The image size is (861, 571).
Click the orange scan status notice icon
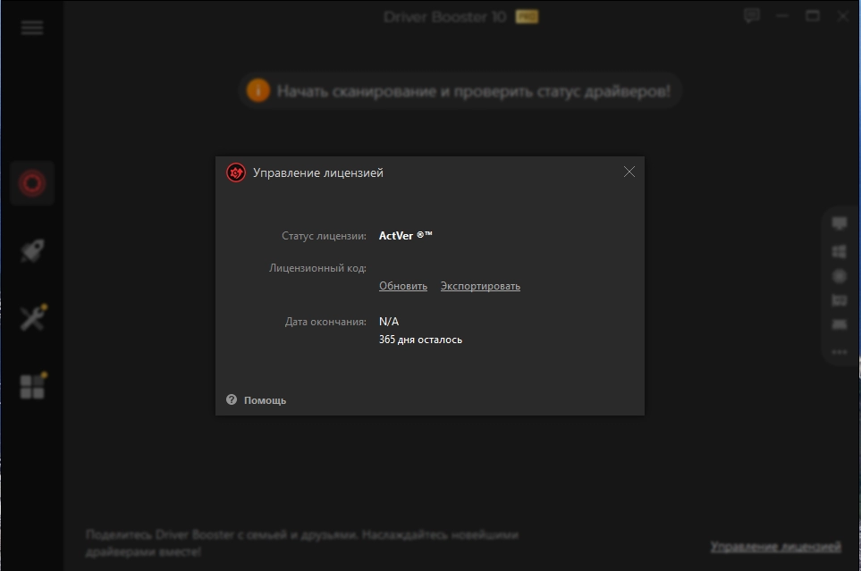coord(257,91)
